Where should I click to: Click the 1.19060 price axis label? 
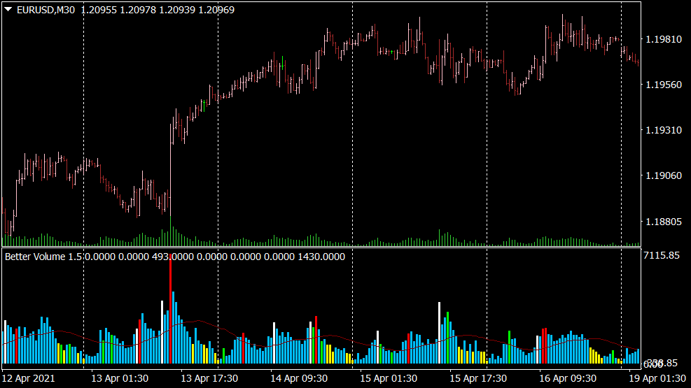pos(662,176)
